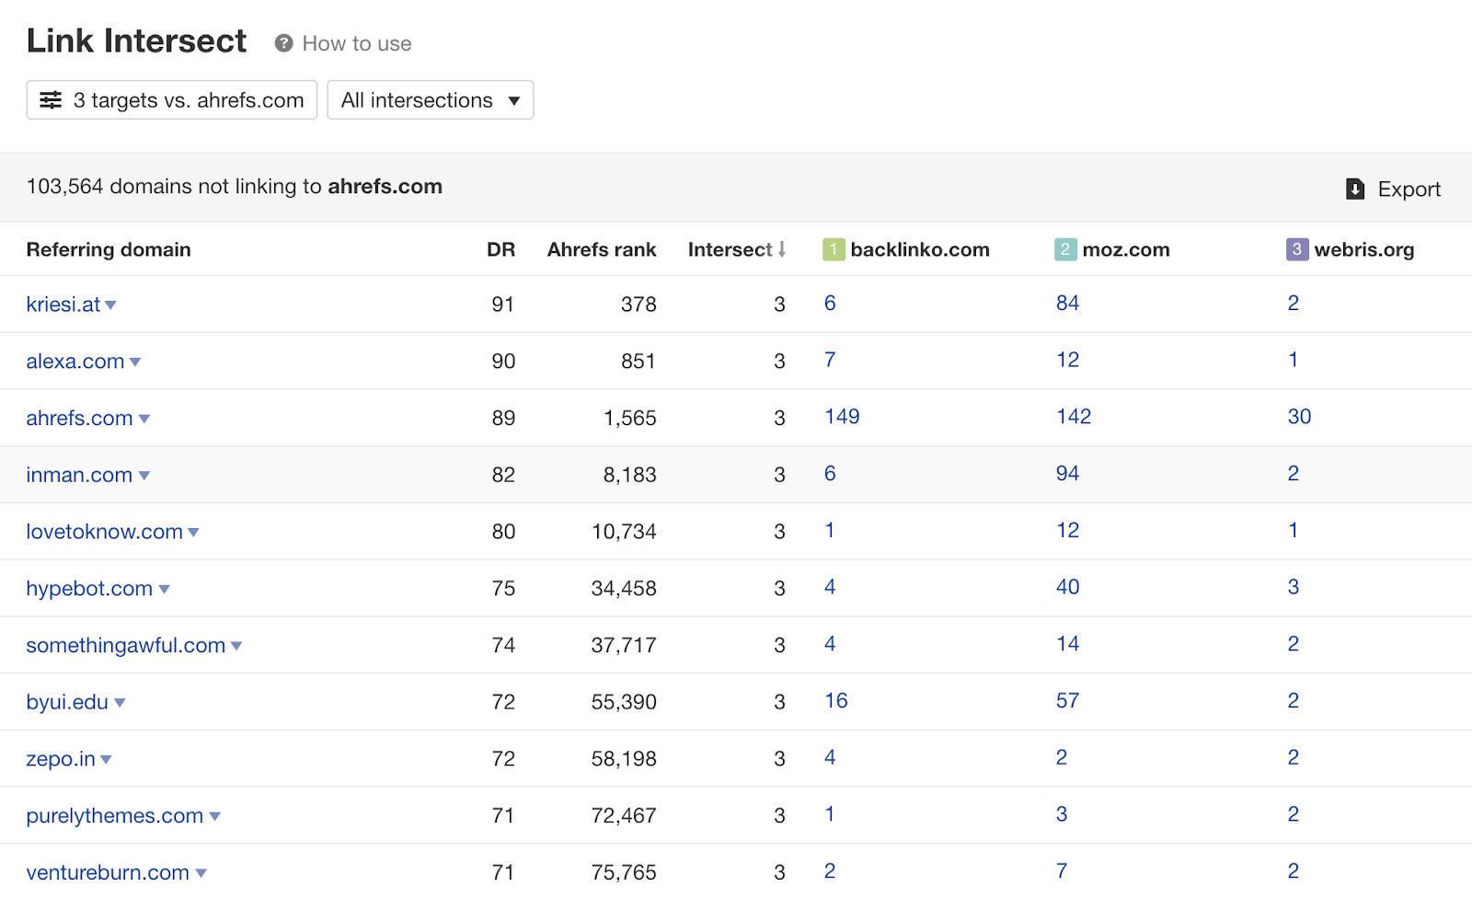
Task: Expand the lovetoknow.com dropdown arrow
Action: [x=193, y=533]
